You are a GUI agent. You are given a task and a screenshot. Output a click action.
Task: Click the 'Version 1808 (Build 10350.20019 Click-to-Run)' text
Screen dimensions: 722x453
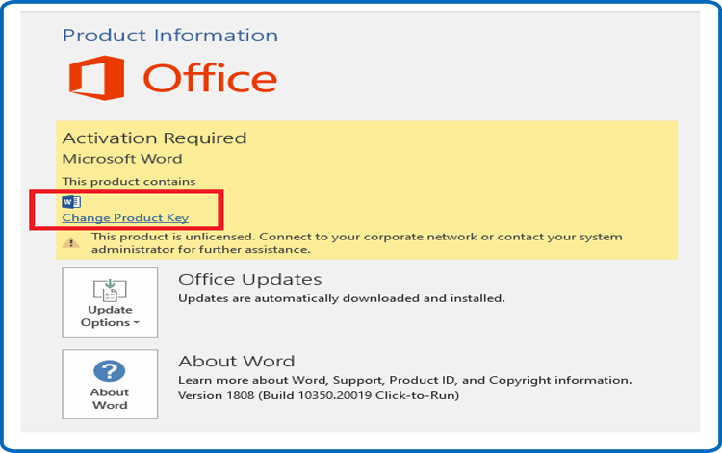319,395
